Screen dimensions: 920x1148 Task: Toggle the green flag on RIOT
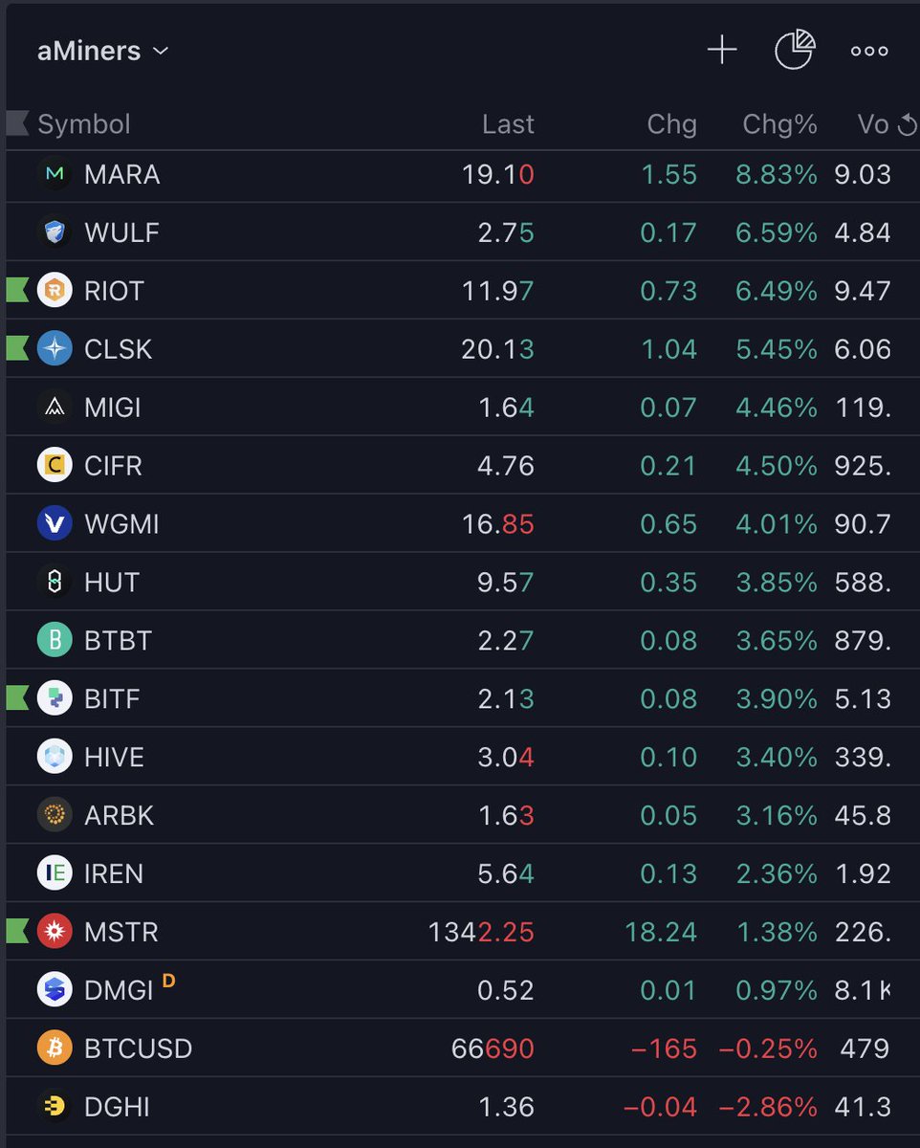point(17,290)
